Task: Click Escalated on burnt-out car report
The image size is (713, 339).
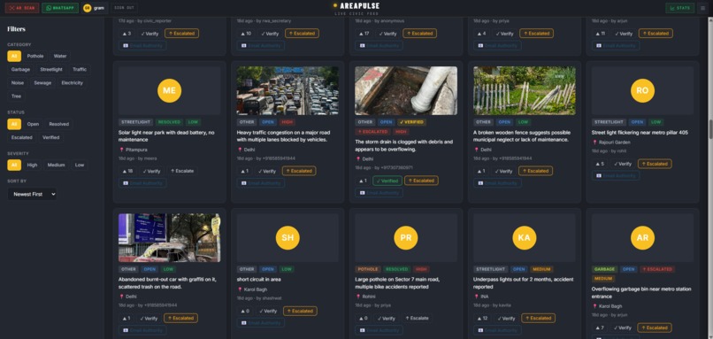Action: tap(180, 318)
